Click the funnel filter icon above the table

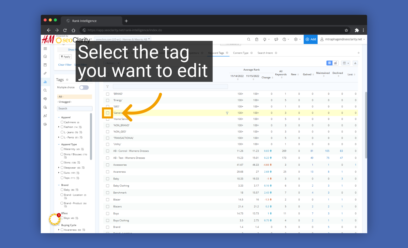108,87
